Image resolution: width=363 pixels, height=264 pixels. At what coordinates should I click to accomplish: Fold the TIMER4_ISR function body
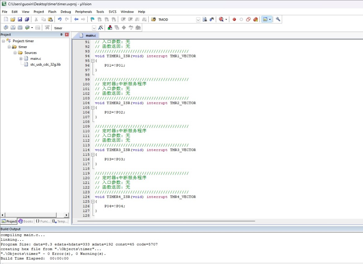(x=93, y=201)
